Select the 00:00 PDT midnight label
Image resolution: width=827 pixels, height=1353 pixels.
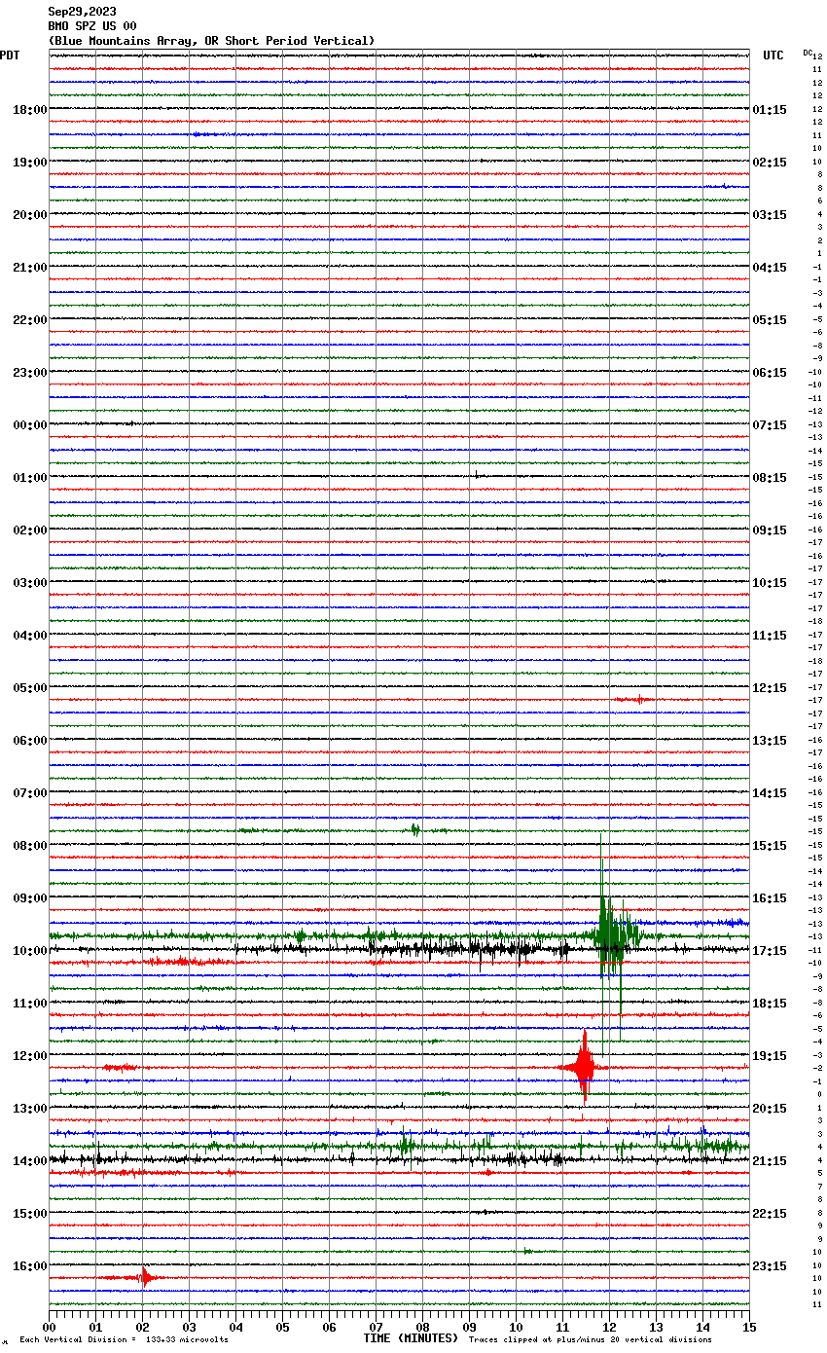30,425
